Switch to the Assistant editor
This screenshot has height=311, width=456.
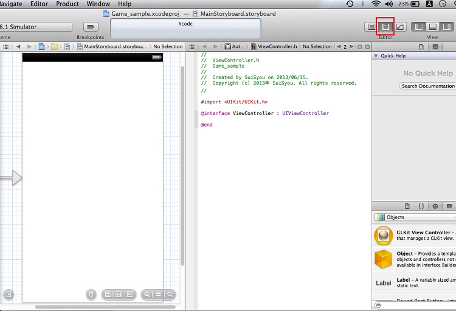385,27
